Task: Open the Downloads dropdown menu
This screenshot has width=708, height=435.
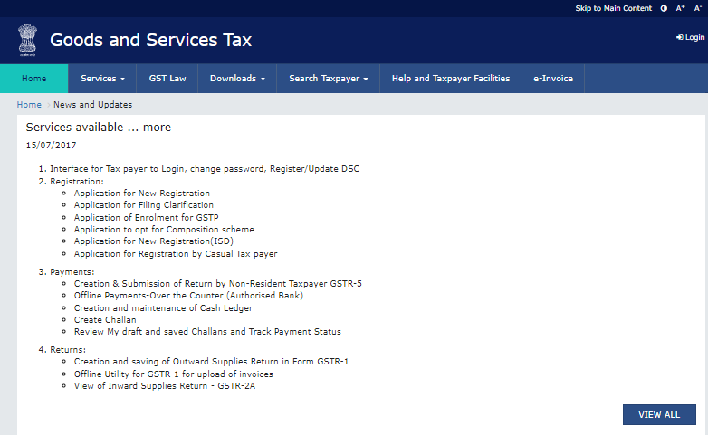Action: pyautogui.click(x=236, y=79)
